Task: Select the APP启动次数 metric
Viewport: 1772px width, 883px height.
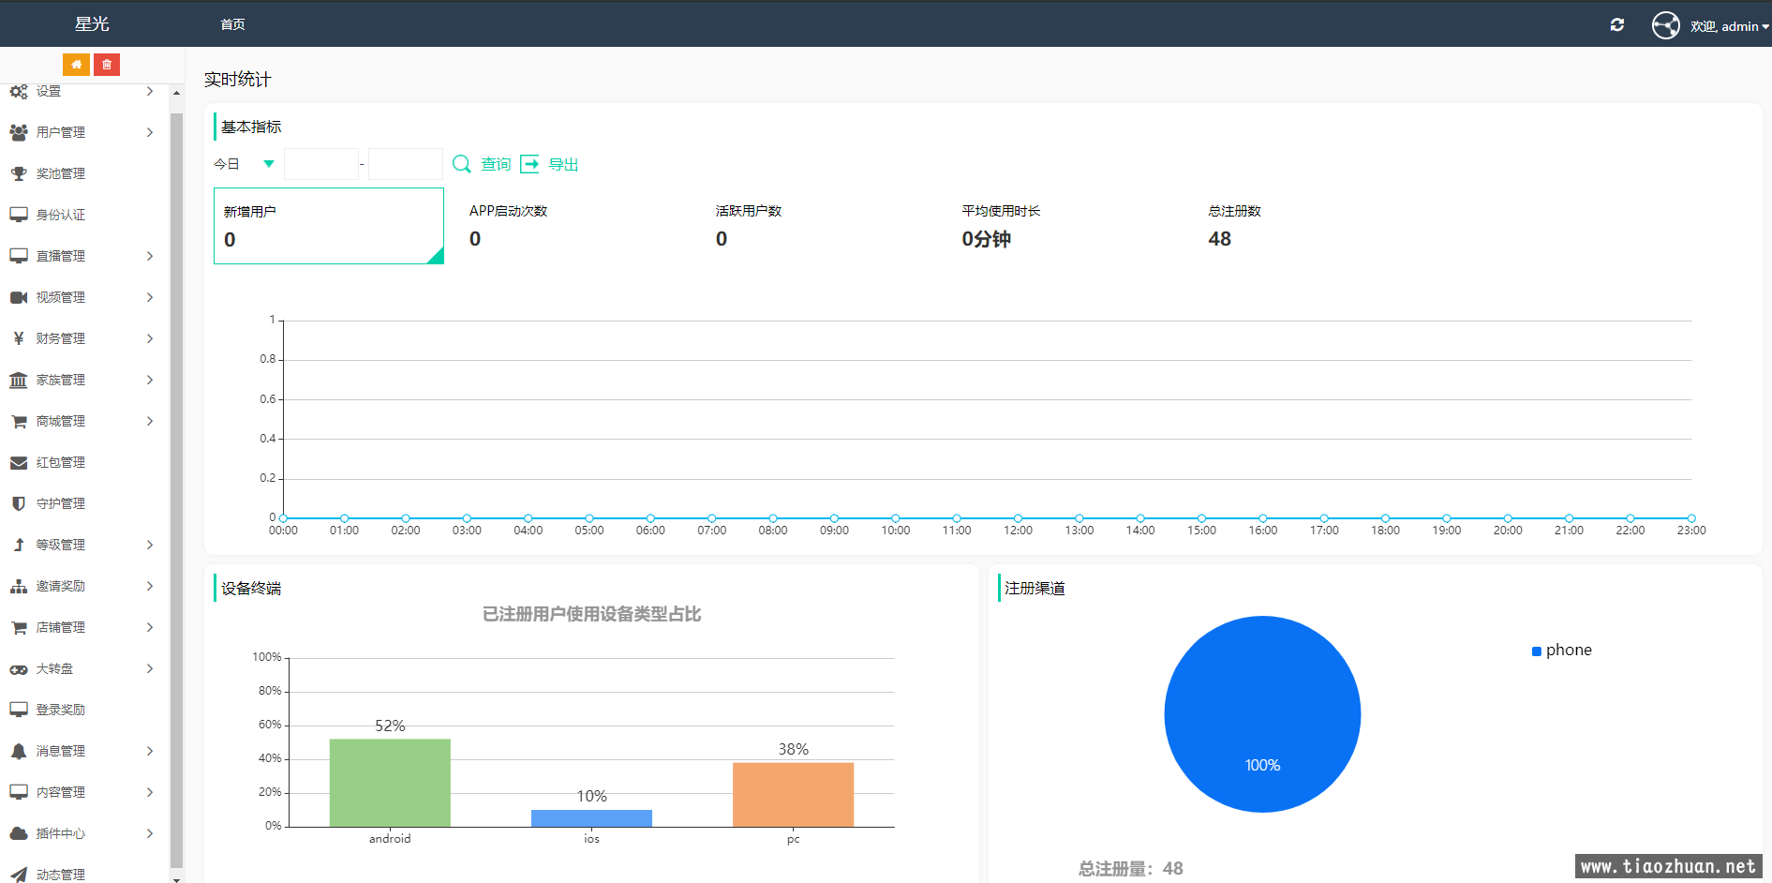Action: (574, 226)
